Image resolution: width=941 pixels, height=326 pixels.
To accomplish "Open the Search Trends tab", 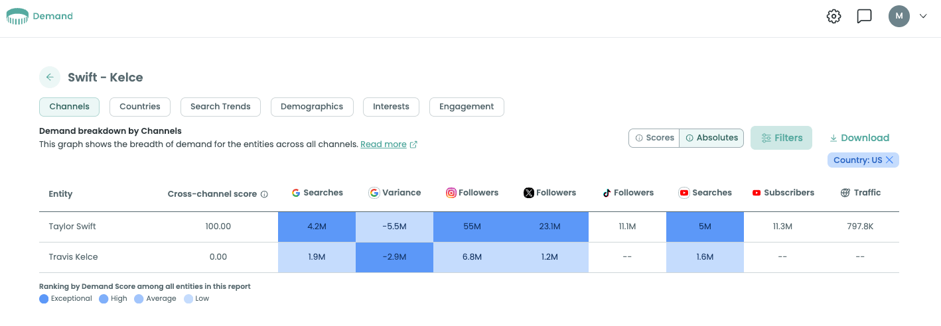I will [220, 107].
